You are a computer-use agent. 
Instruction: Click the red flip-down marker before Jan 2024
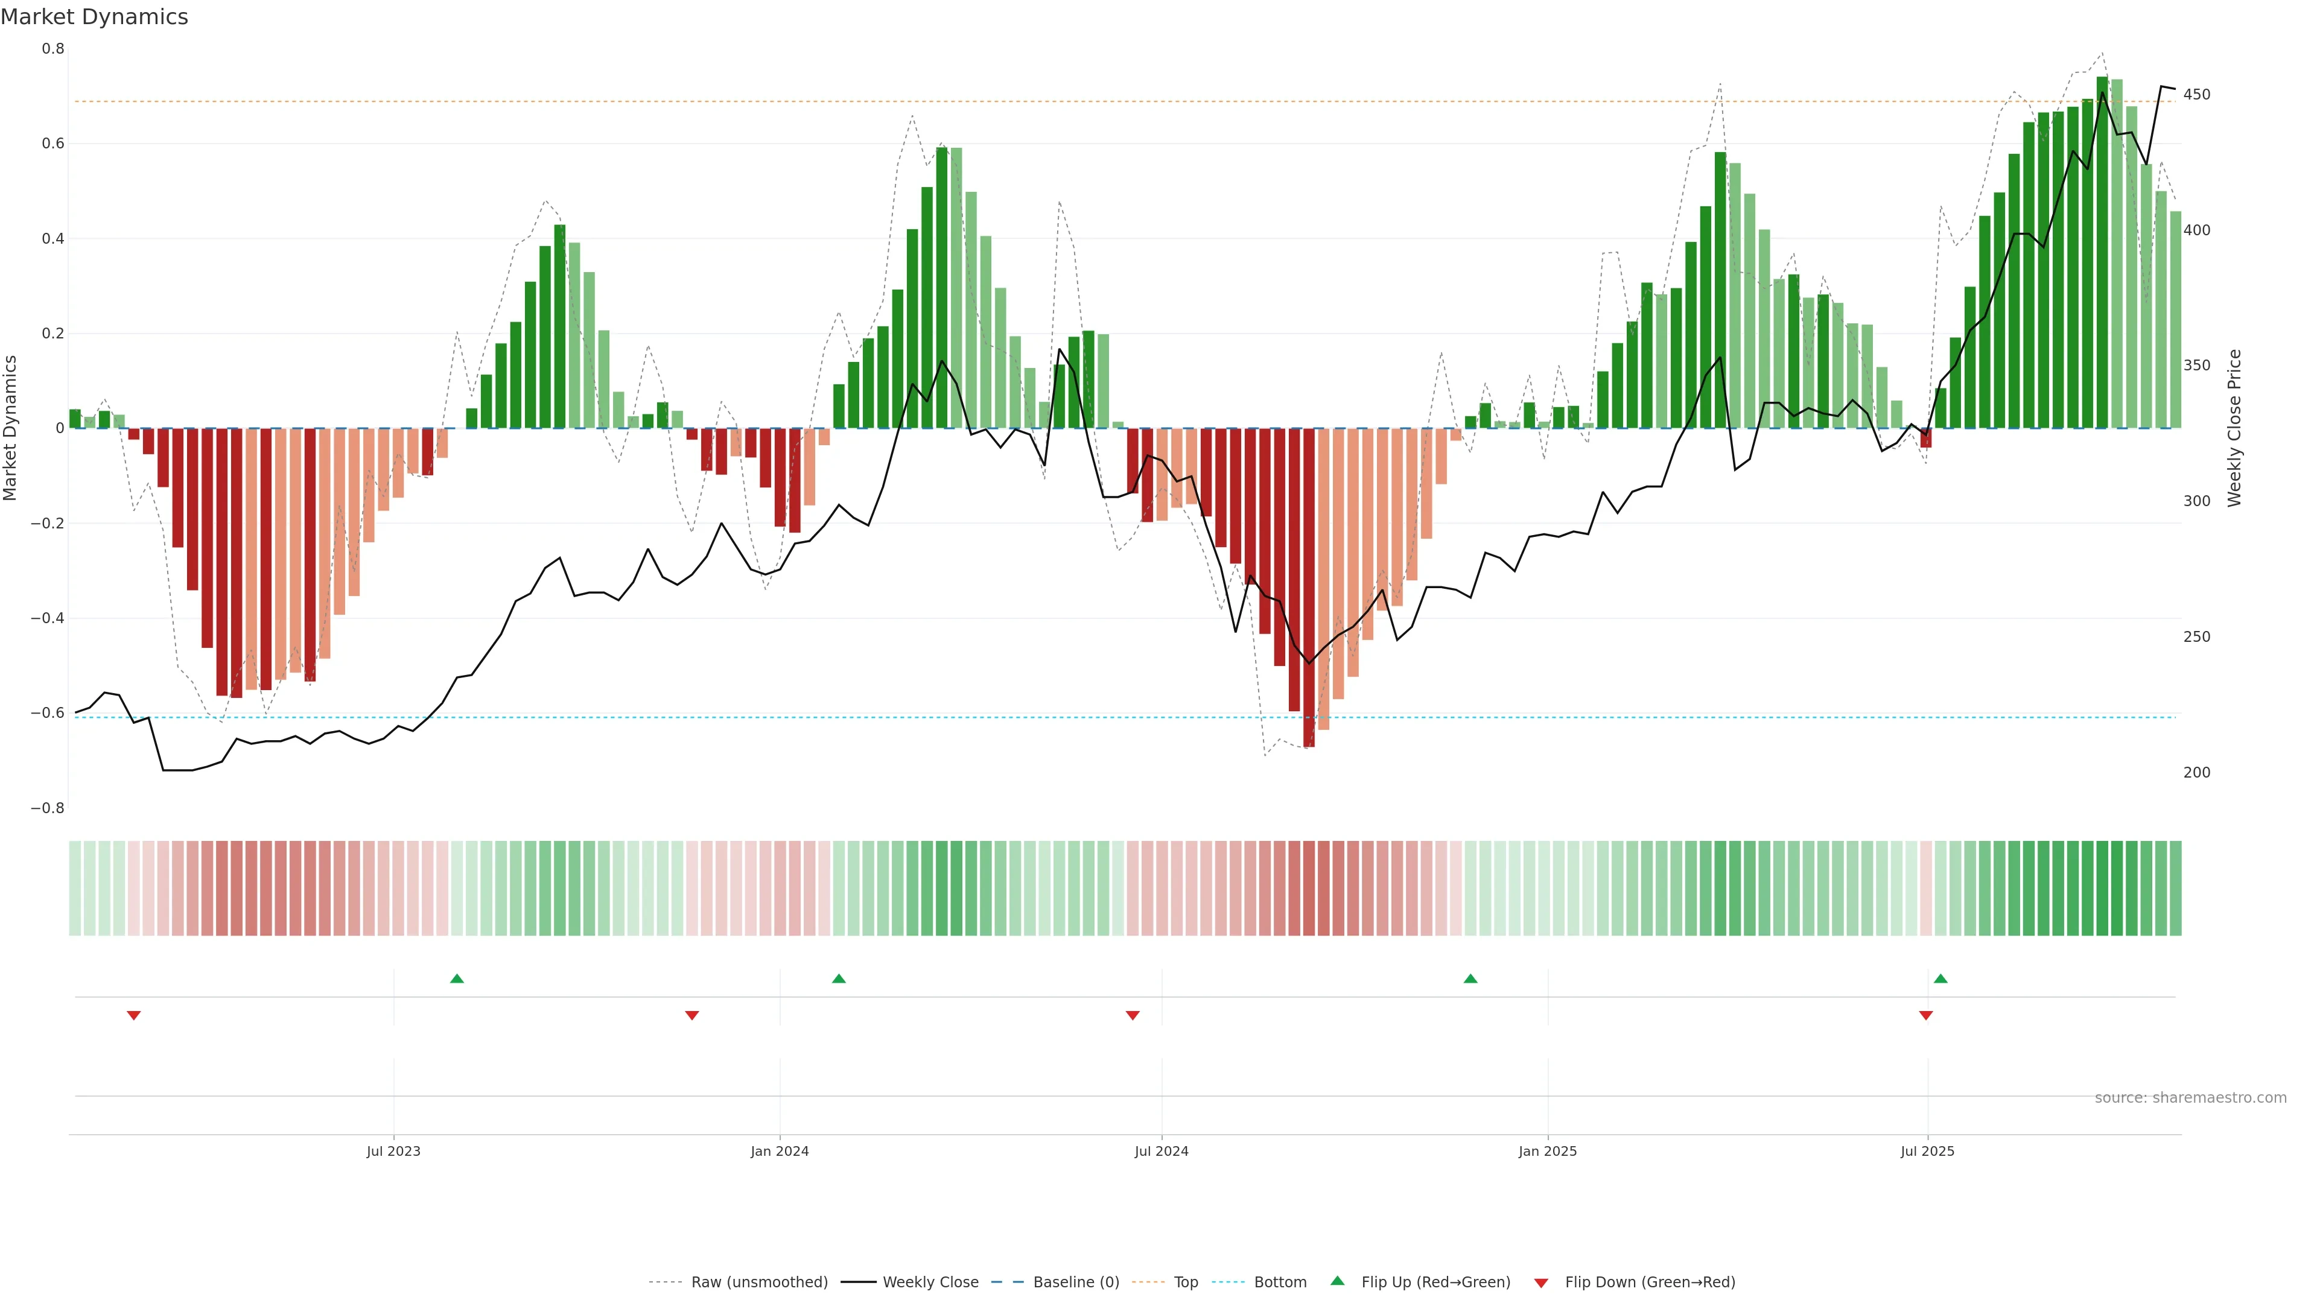tap(691, 1015)
